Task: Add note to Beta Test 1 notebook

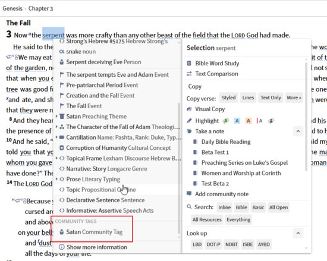Action: click(x=215, y=152)
